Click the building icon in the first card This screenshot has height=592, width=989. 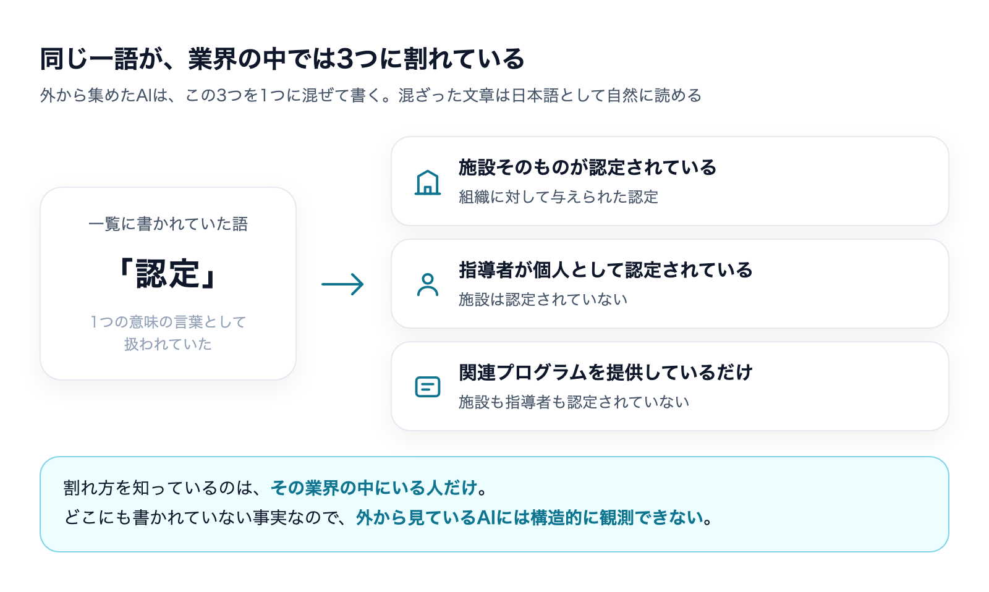428,182
